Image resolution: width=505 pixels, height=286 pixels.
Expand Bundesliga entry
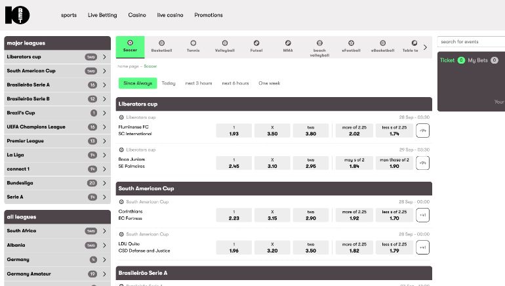pos(57,183)
